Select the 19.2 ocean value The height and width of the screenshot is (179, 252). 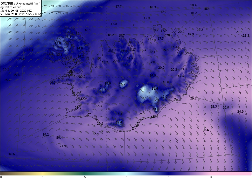(x=46, y=134)
